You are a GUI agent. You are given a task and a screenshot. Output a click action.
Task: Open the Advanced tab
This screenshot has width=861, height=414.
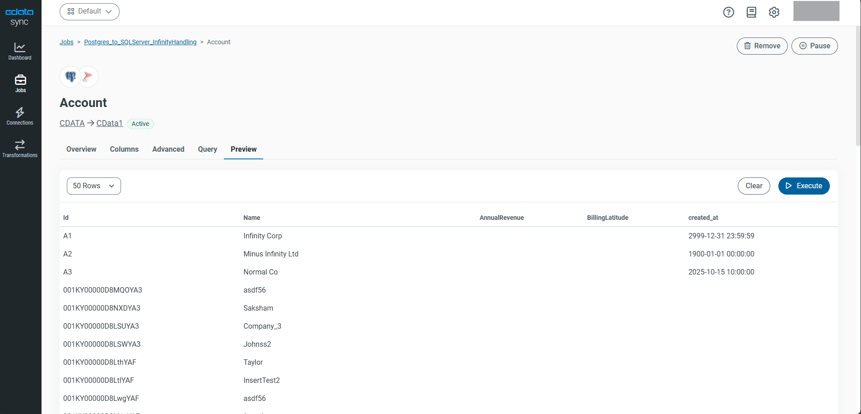click(x=168, y=149)
